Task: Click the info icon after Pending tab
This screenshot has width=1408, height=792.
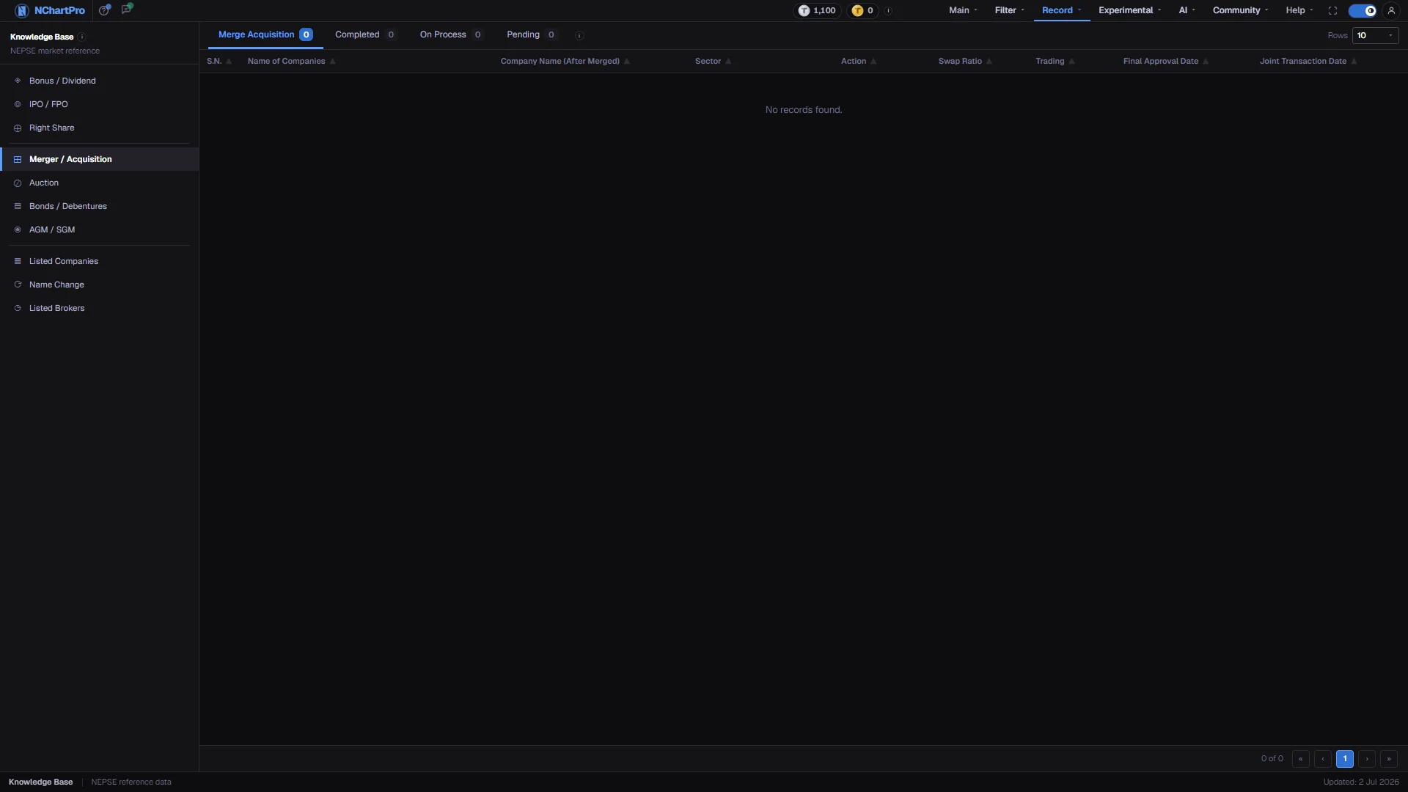Action: (x=579, y=35)
